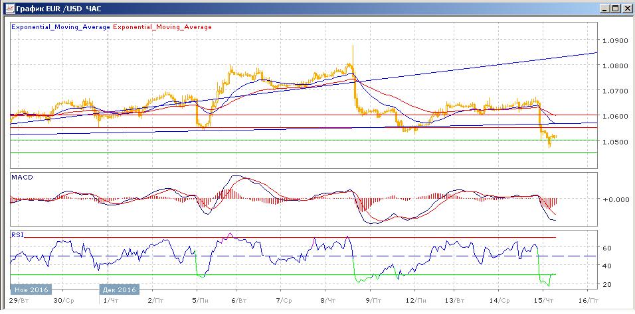The image size is (635, 314).
Task: Click the 1/Чт date label
Action: click(x=112, y=301)
